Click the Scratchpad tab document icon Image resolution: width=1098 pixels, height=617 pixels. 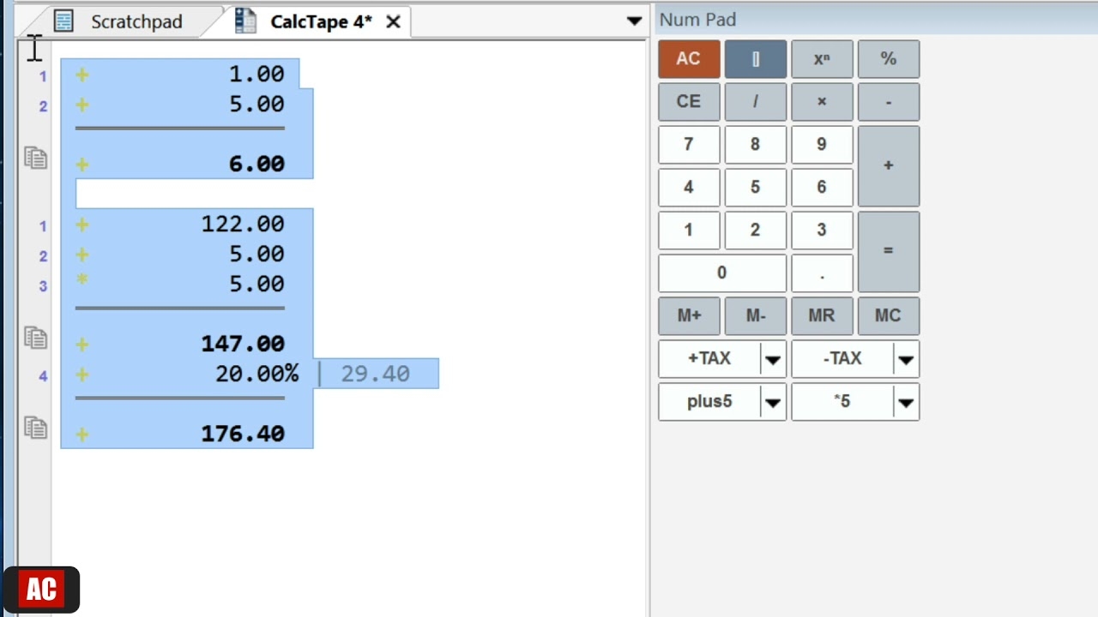click(x=63, y=21)
